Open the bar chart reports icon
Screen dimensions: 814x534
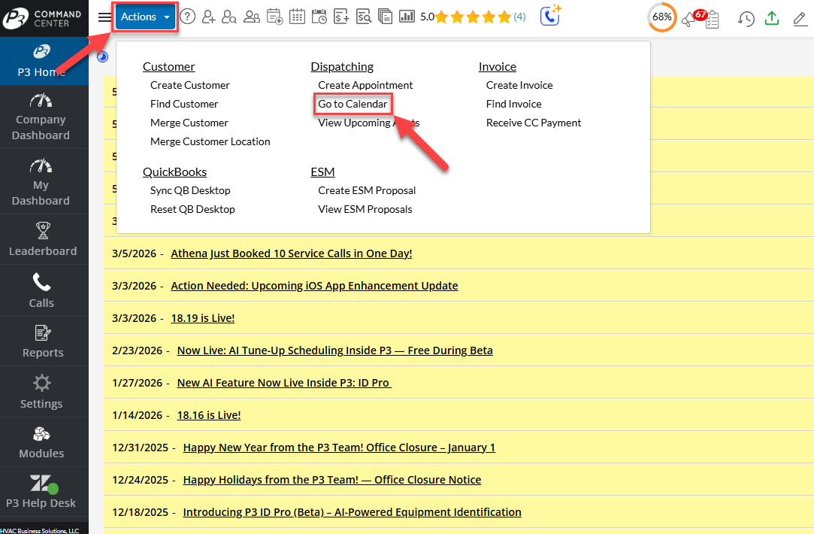tap(407, 17)
